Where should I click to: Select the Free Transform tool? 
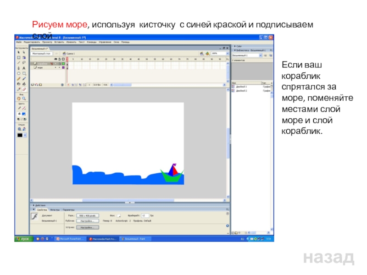click(19, 58)
